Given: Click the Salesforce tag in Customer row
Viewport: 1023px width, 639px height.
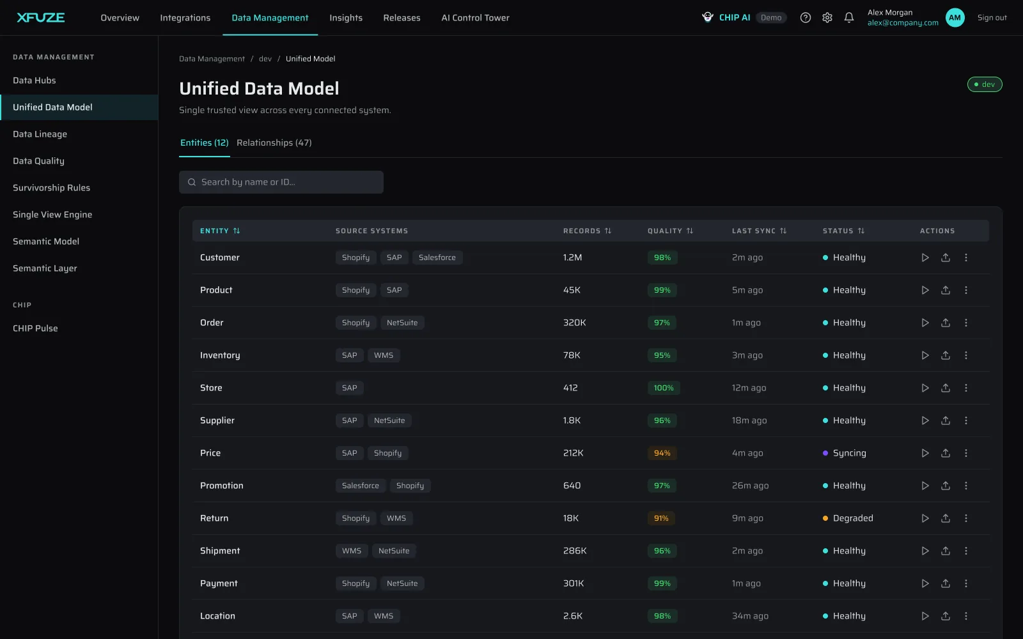Looking at the screenshot, I should [437, 258].
